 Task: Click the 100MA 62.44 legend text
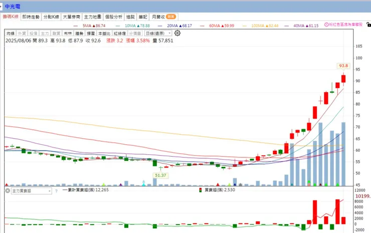[x=265, y=26]
